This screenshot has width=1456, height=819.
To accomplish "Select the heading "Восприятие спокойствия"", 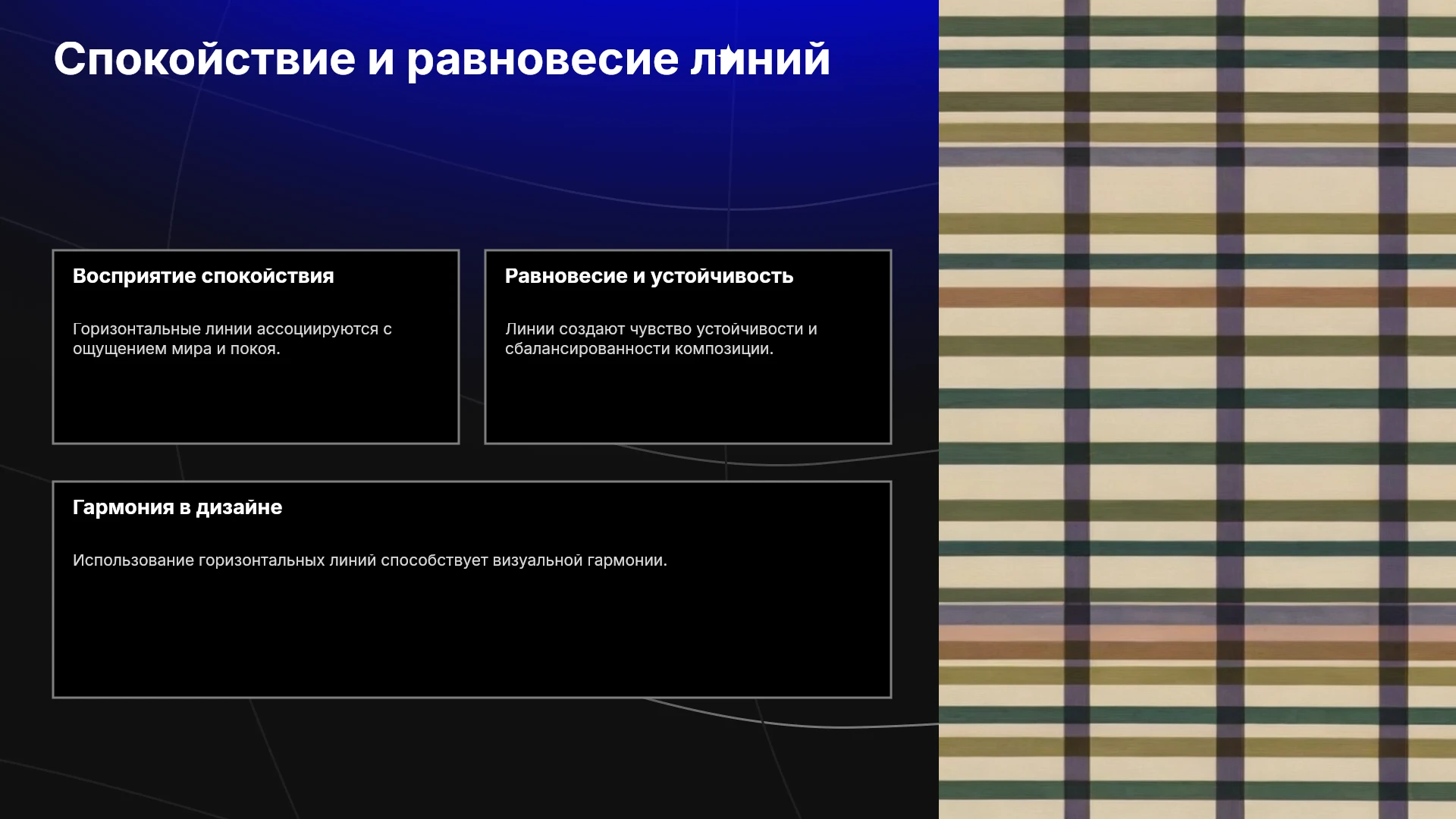I will pyautogui.click(x=203, y=276).
